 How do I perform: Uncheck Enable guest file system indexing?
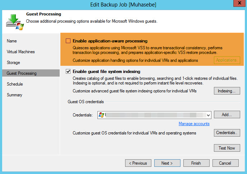tap(68, 72)
